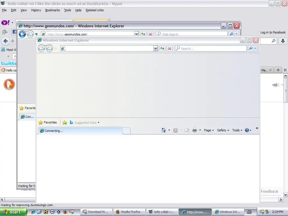Click the purple Yahoo icon in the Mypal toolbar
Image resolution: width=288 pixels, height=216 pixels.
pos(5,22)
